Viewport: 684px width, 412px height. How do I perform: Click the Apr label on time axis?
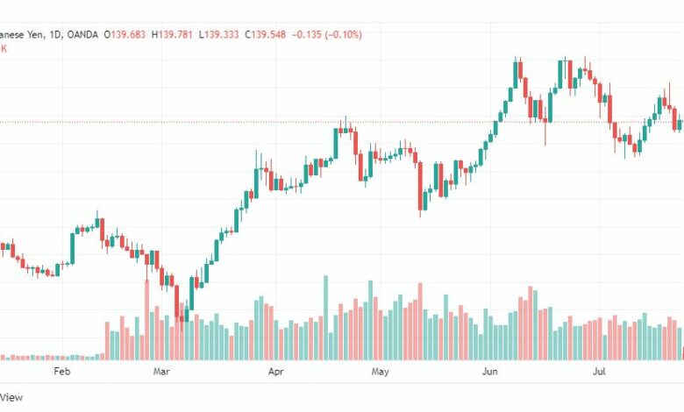click(275, 372)
